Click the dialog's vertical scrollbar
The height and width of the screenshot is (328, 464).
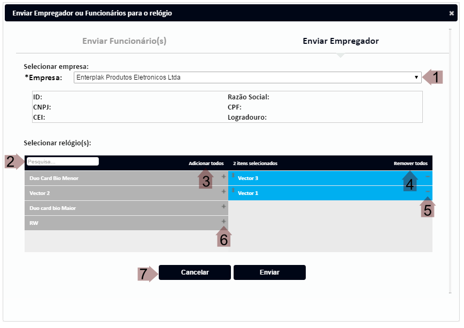(x=451, y=160)
